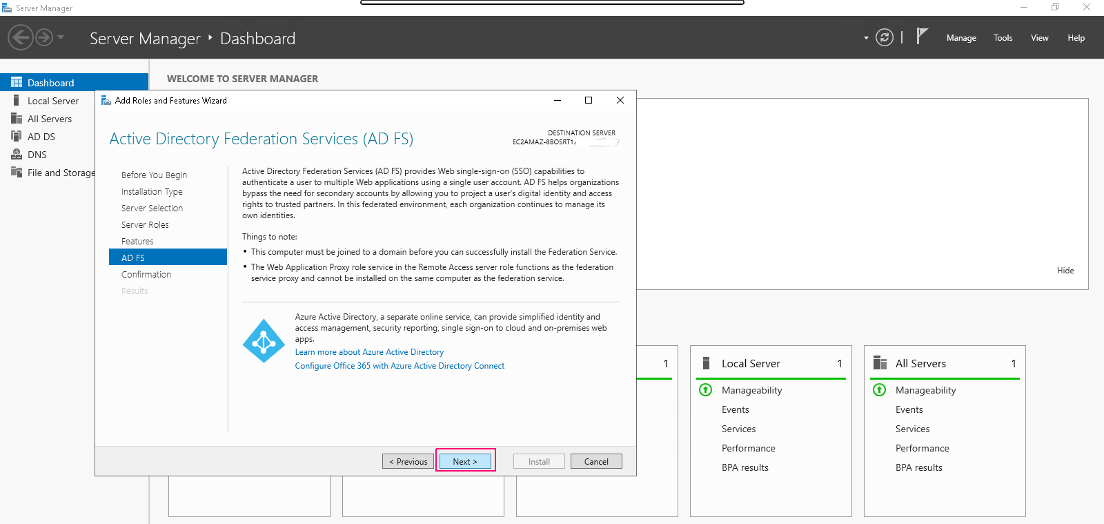Click the refresh icon in Server Manager header

click(885, 37)
